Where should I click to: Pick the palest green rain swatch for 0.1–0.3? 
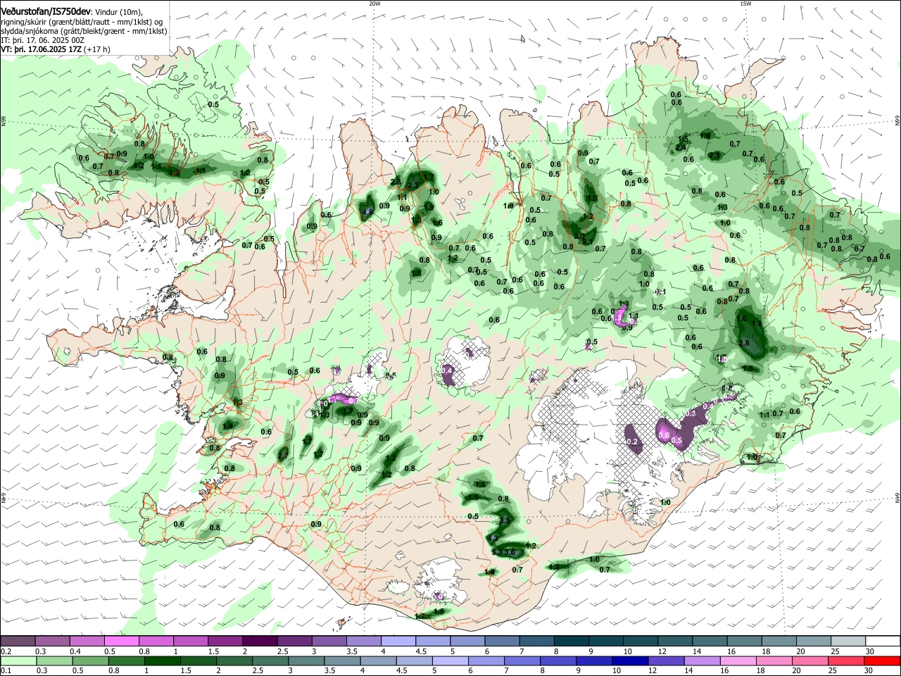19,661
